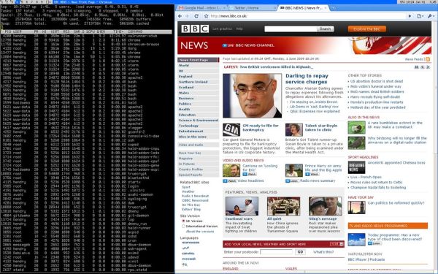The height and width of the screenshot is (274, 438).
Task: Open the Special Reports link
Action: click(x=199, y=175)
